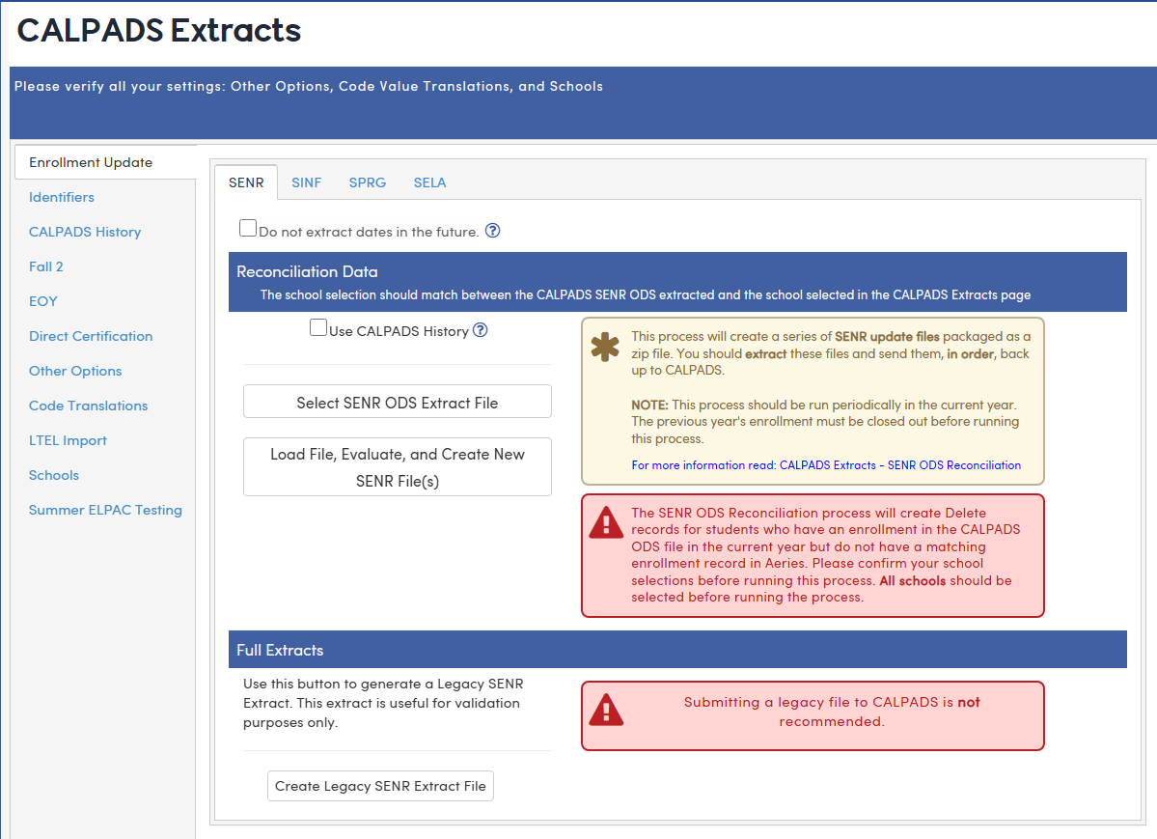Viewport: 1157px width, 839px height.
Task: Click the asterisk icon in yellow note
Action: pos(605,347)
